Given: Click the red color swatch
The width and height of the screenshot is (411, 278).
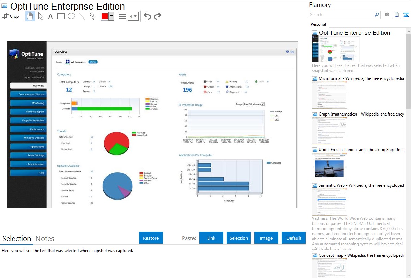Looking at the screenshot, I should (105, 16).
